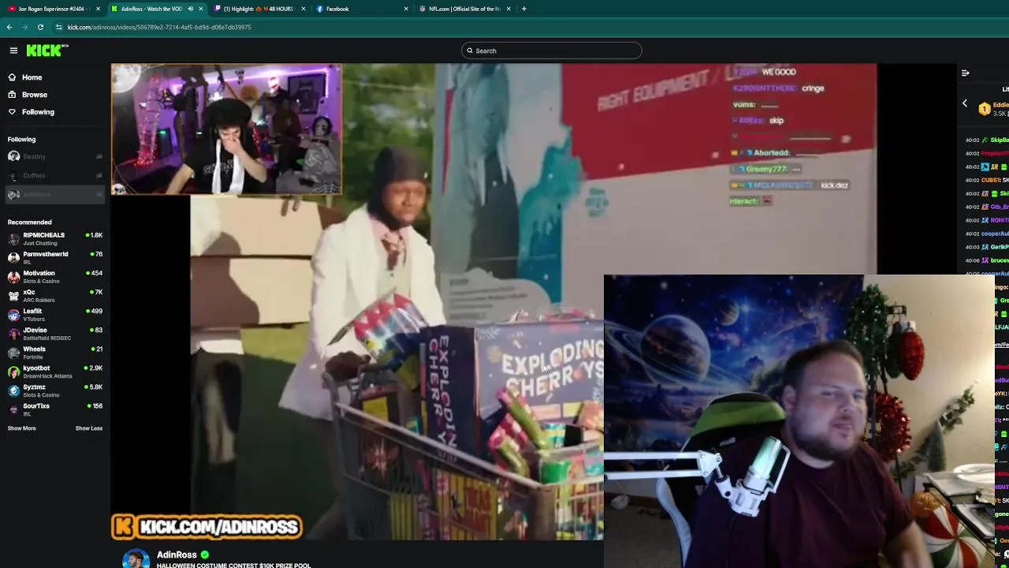Click AdinRoss avatar below the video
This screenshot has width=1009, height=568.
pyautogui.click(x=136, y=559)
